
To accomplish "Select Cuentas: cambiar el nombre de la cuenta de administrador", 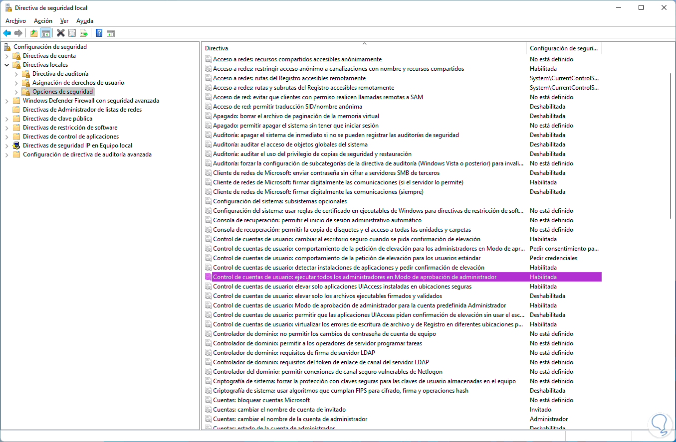I will click(290, 419).
